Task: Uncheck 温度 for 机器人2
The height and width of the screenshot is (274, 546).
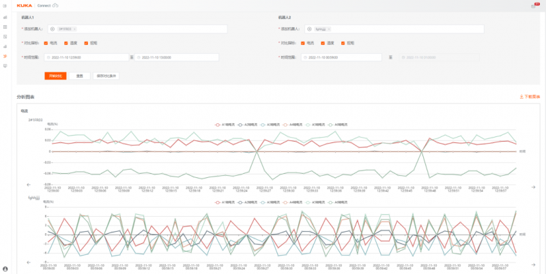Action: pos(323,43)
